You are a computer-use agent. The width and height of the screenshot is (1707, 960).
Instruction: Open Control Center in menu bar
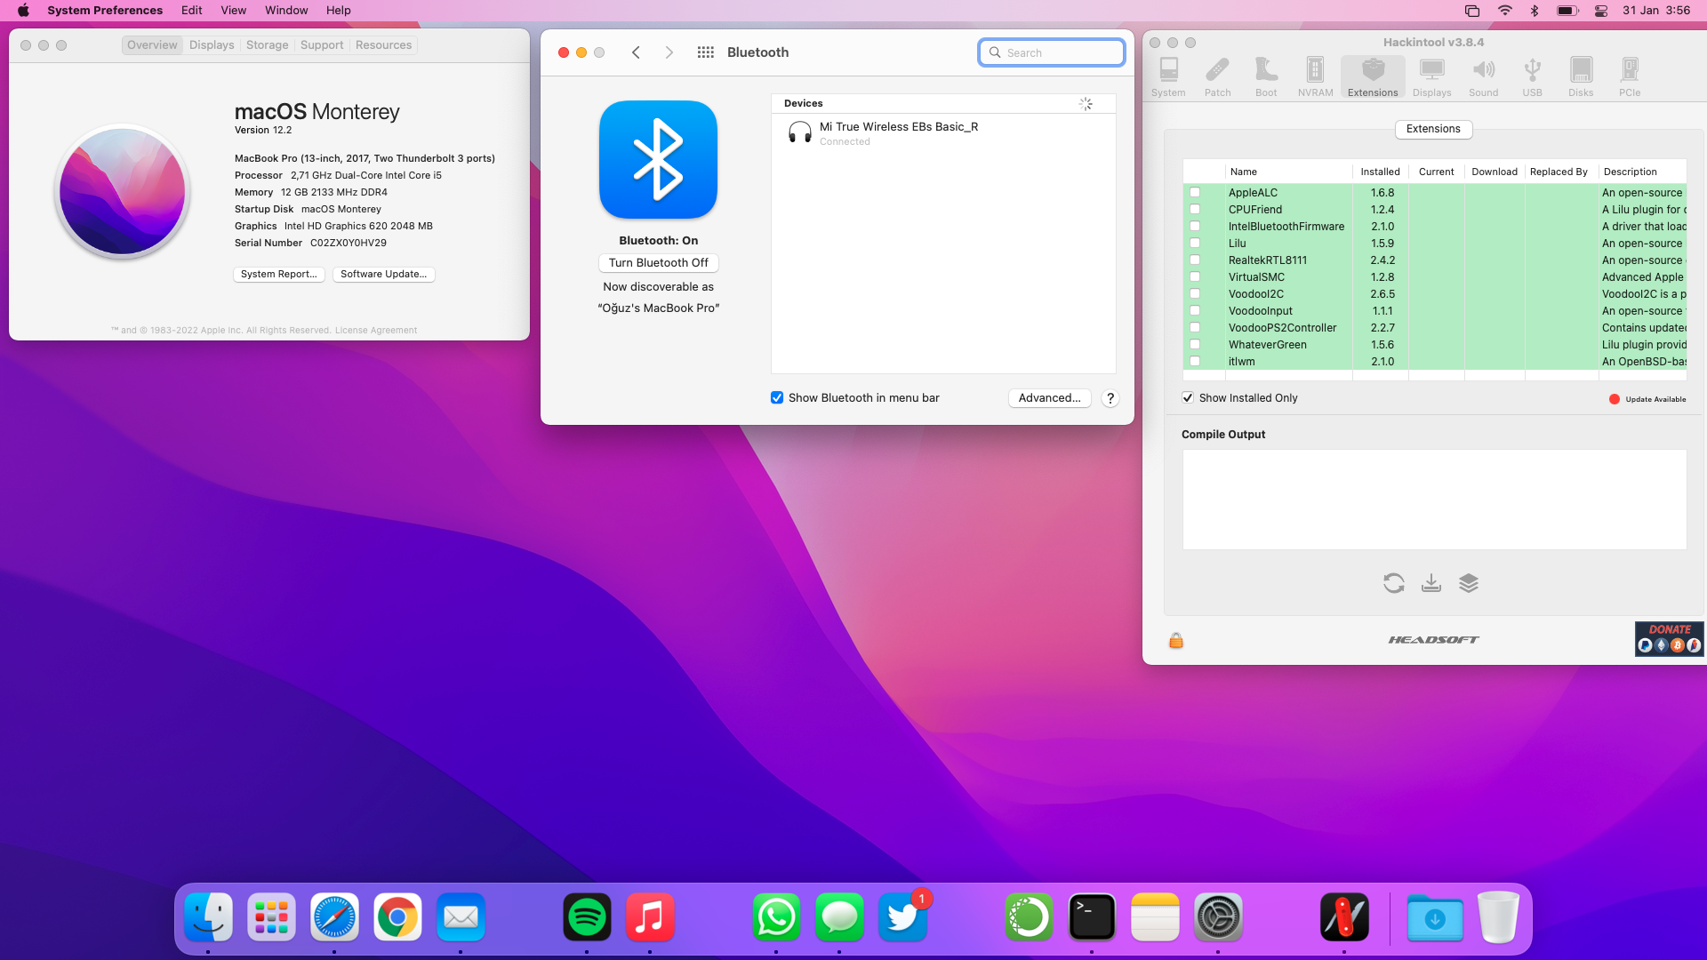(x=1600, y=11)
